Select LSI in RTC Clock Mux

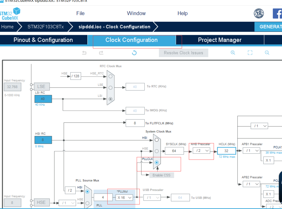point(110,99)
